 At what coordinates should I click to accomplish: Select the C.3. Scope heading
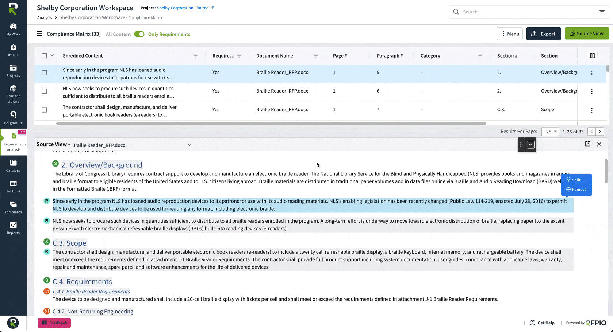[x=69, y=243]
